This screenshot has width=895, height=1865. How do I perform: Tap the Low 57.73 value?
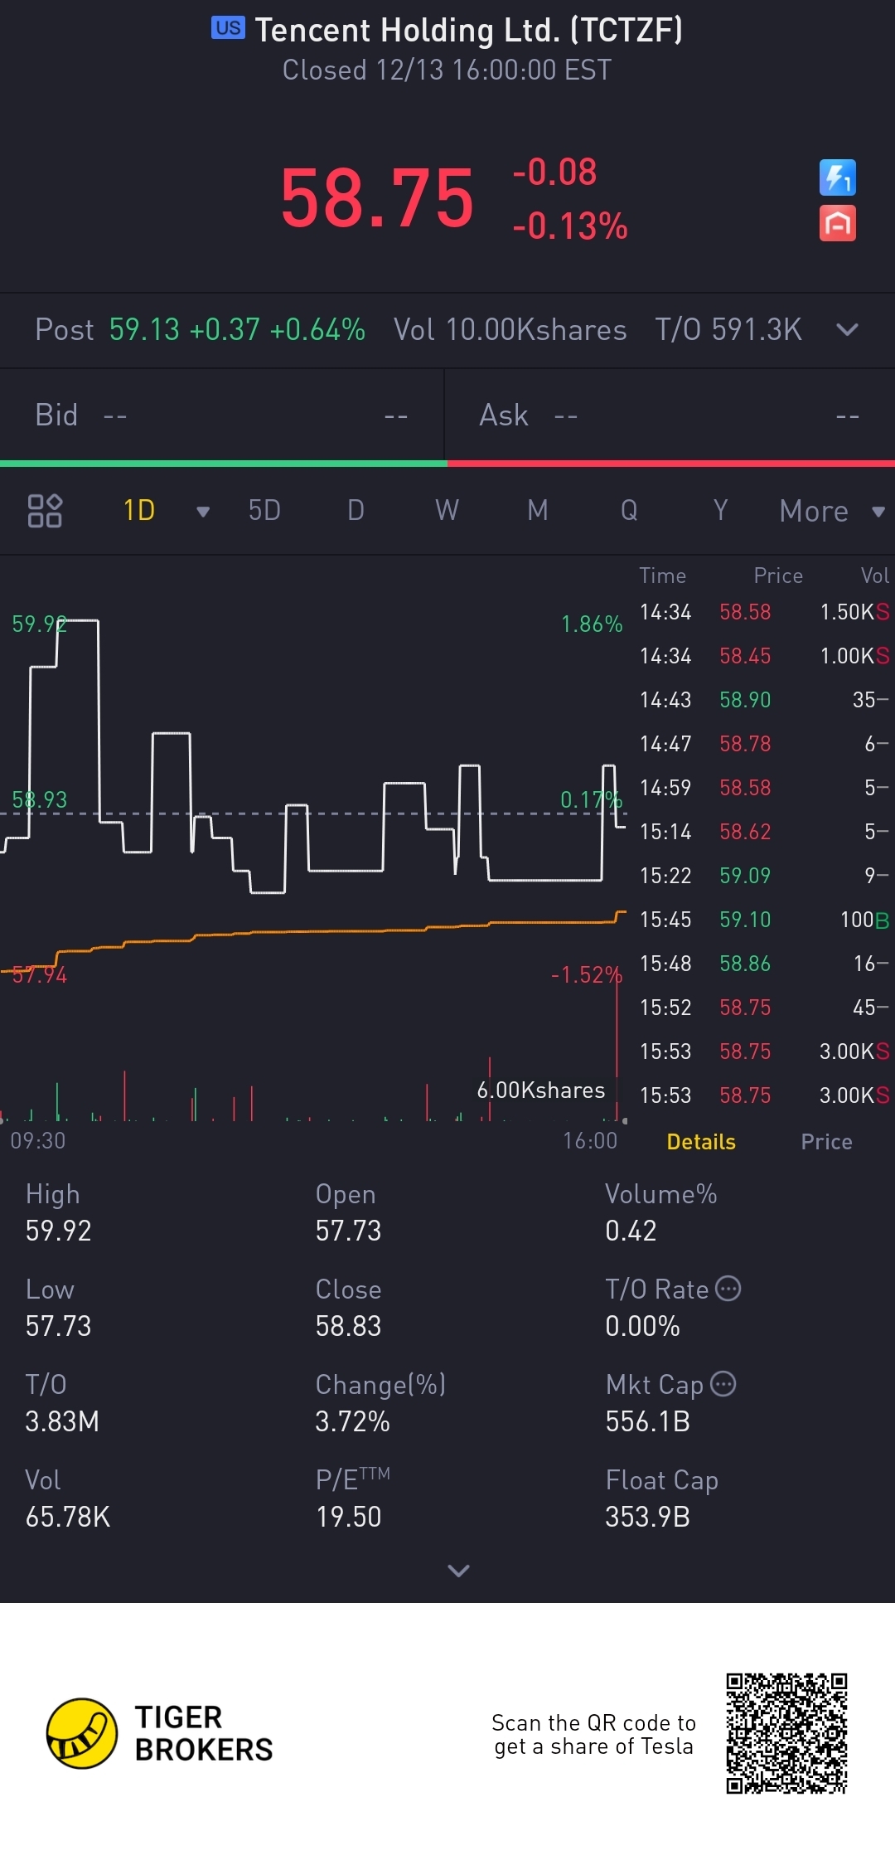click(58, 1326)
